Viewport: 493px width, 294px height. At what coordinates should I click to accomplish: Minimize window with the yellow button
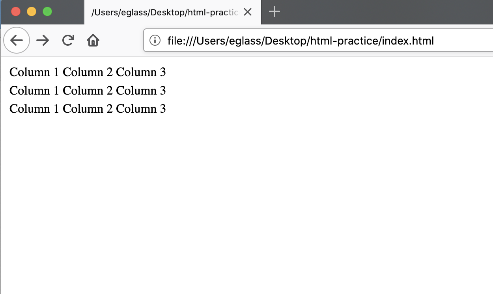[32, 11]
